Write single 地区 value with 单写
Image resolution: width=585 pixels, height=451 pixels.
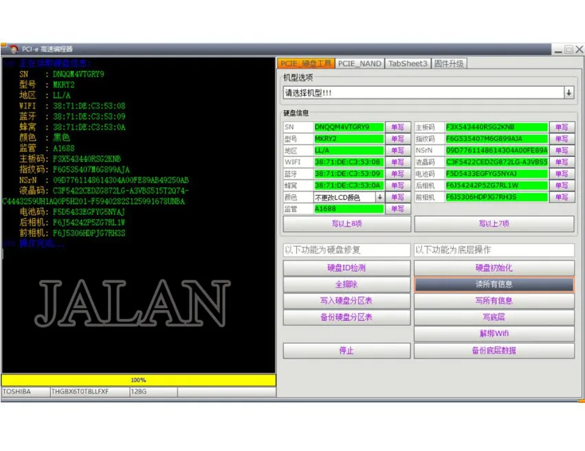point(398,150)
